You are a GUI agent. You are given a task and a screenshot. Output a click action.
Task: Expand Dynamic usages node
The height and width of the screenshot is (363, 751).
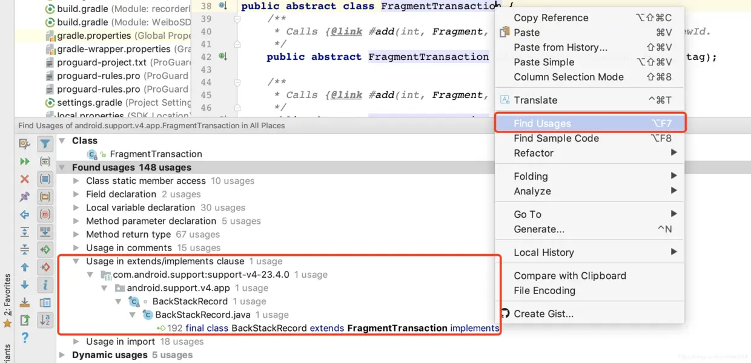pyautogui.click(x=62, y=355)
